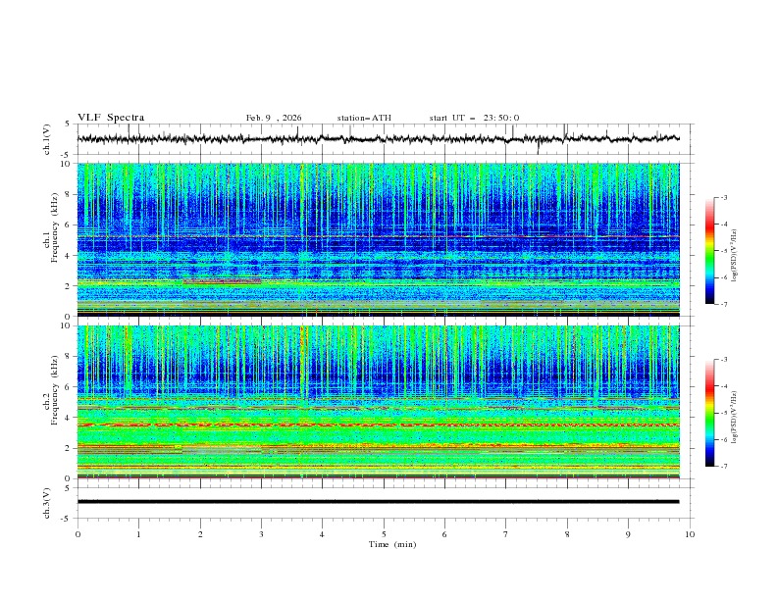Click the "-7" tick on ch.2 colorbar
Viewport: 777px width, 600px height.
tap(723, 466)
